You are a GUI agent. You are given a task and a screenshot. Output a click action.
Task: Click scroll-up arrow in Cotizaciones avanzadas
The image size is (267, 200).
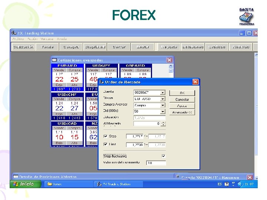[171, 66]
